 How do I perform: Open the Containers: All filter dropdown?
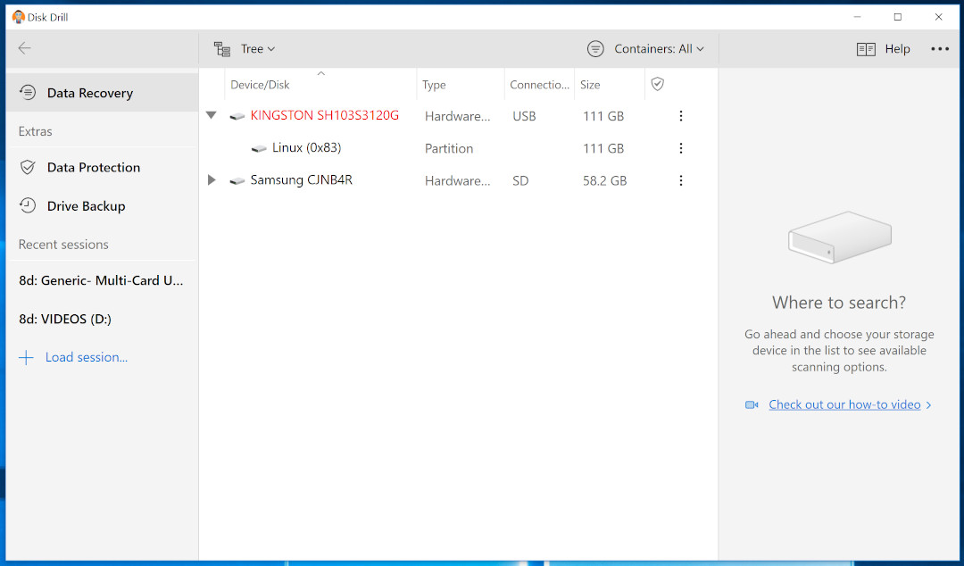click(659, 48)
